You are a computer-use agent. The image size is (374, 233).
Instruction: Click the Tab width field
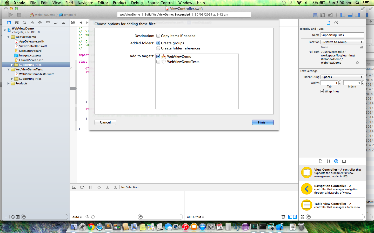coord(329,83)
